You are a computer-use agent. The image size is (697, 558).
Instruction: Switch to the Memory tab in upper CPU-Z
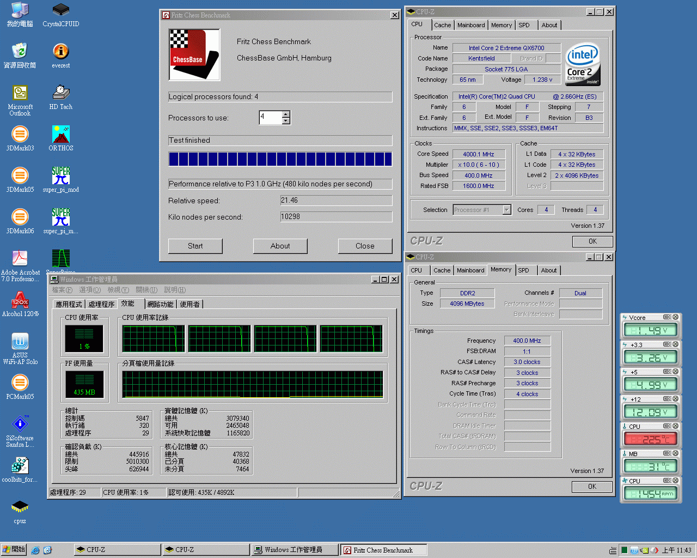[x=502, y=25]
